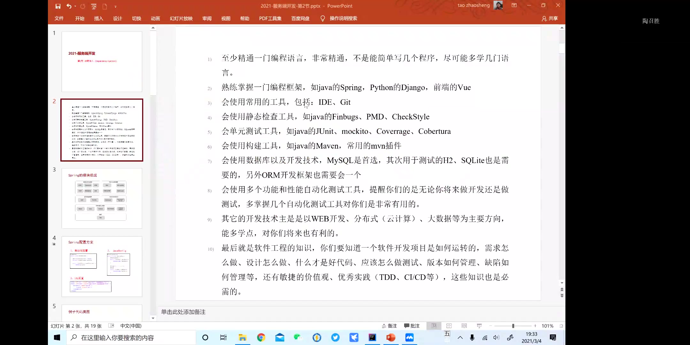Click the New blank file icon in quick toolbar

(104, 6)
